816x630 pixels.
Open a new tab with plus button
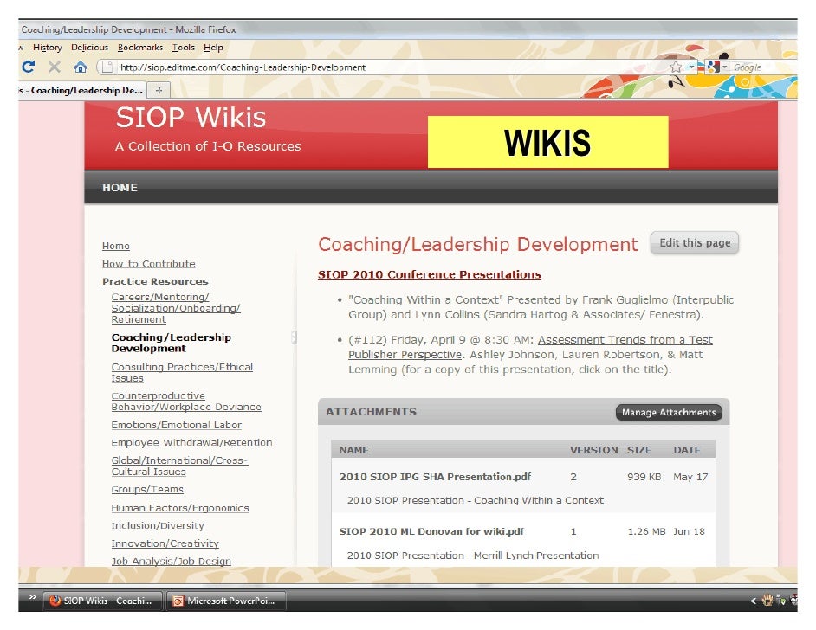click(159, 90)
